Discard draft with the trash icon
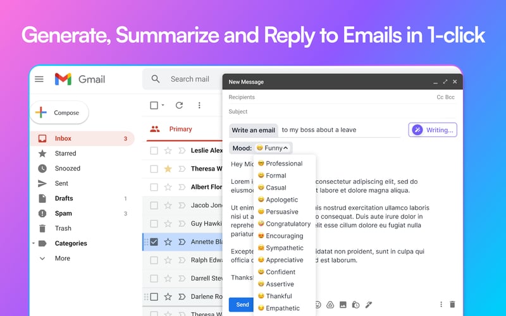The height and width of the screenshot is (316, 506). 452,304
